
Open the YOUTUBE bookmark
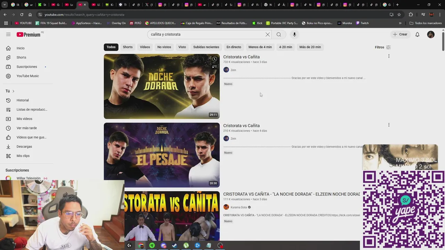[x=23, y=23]
